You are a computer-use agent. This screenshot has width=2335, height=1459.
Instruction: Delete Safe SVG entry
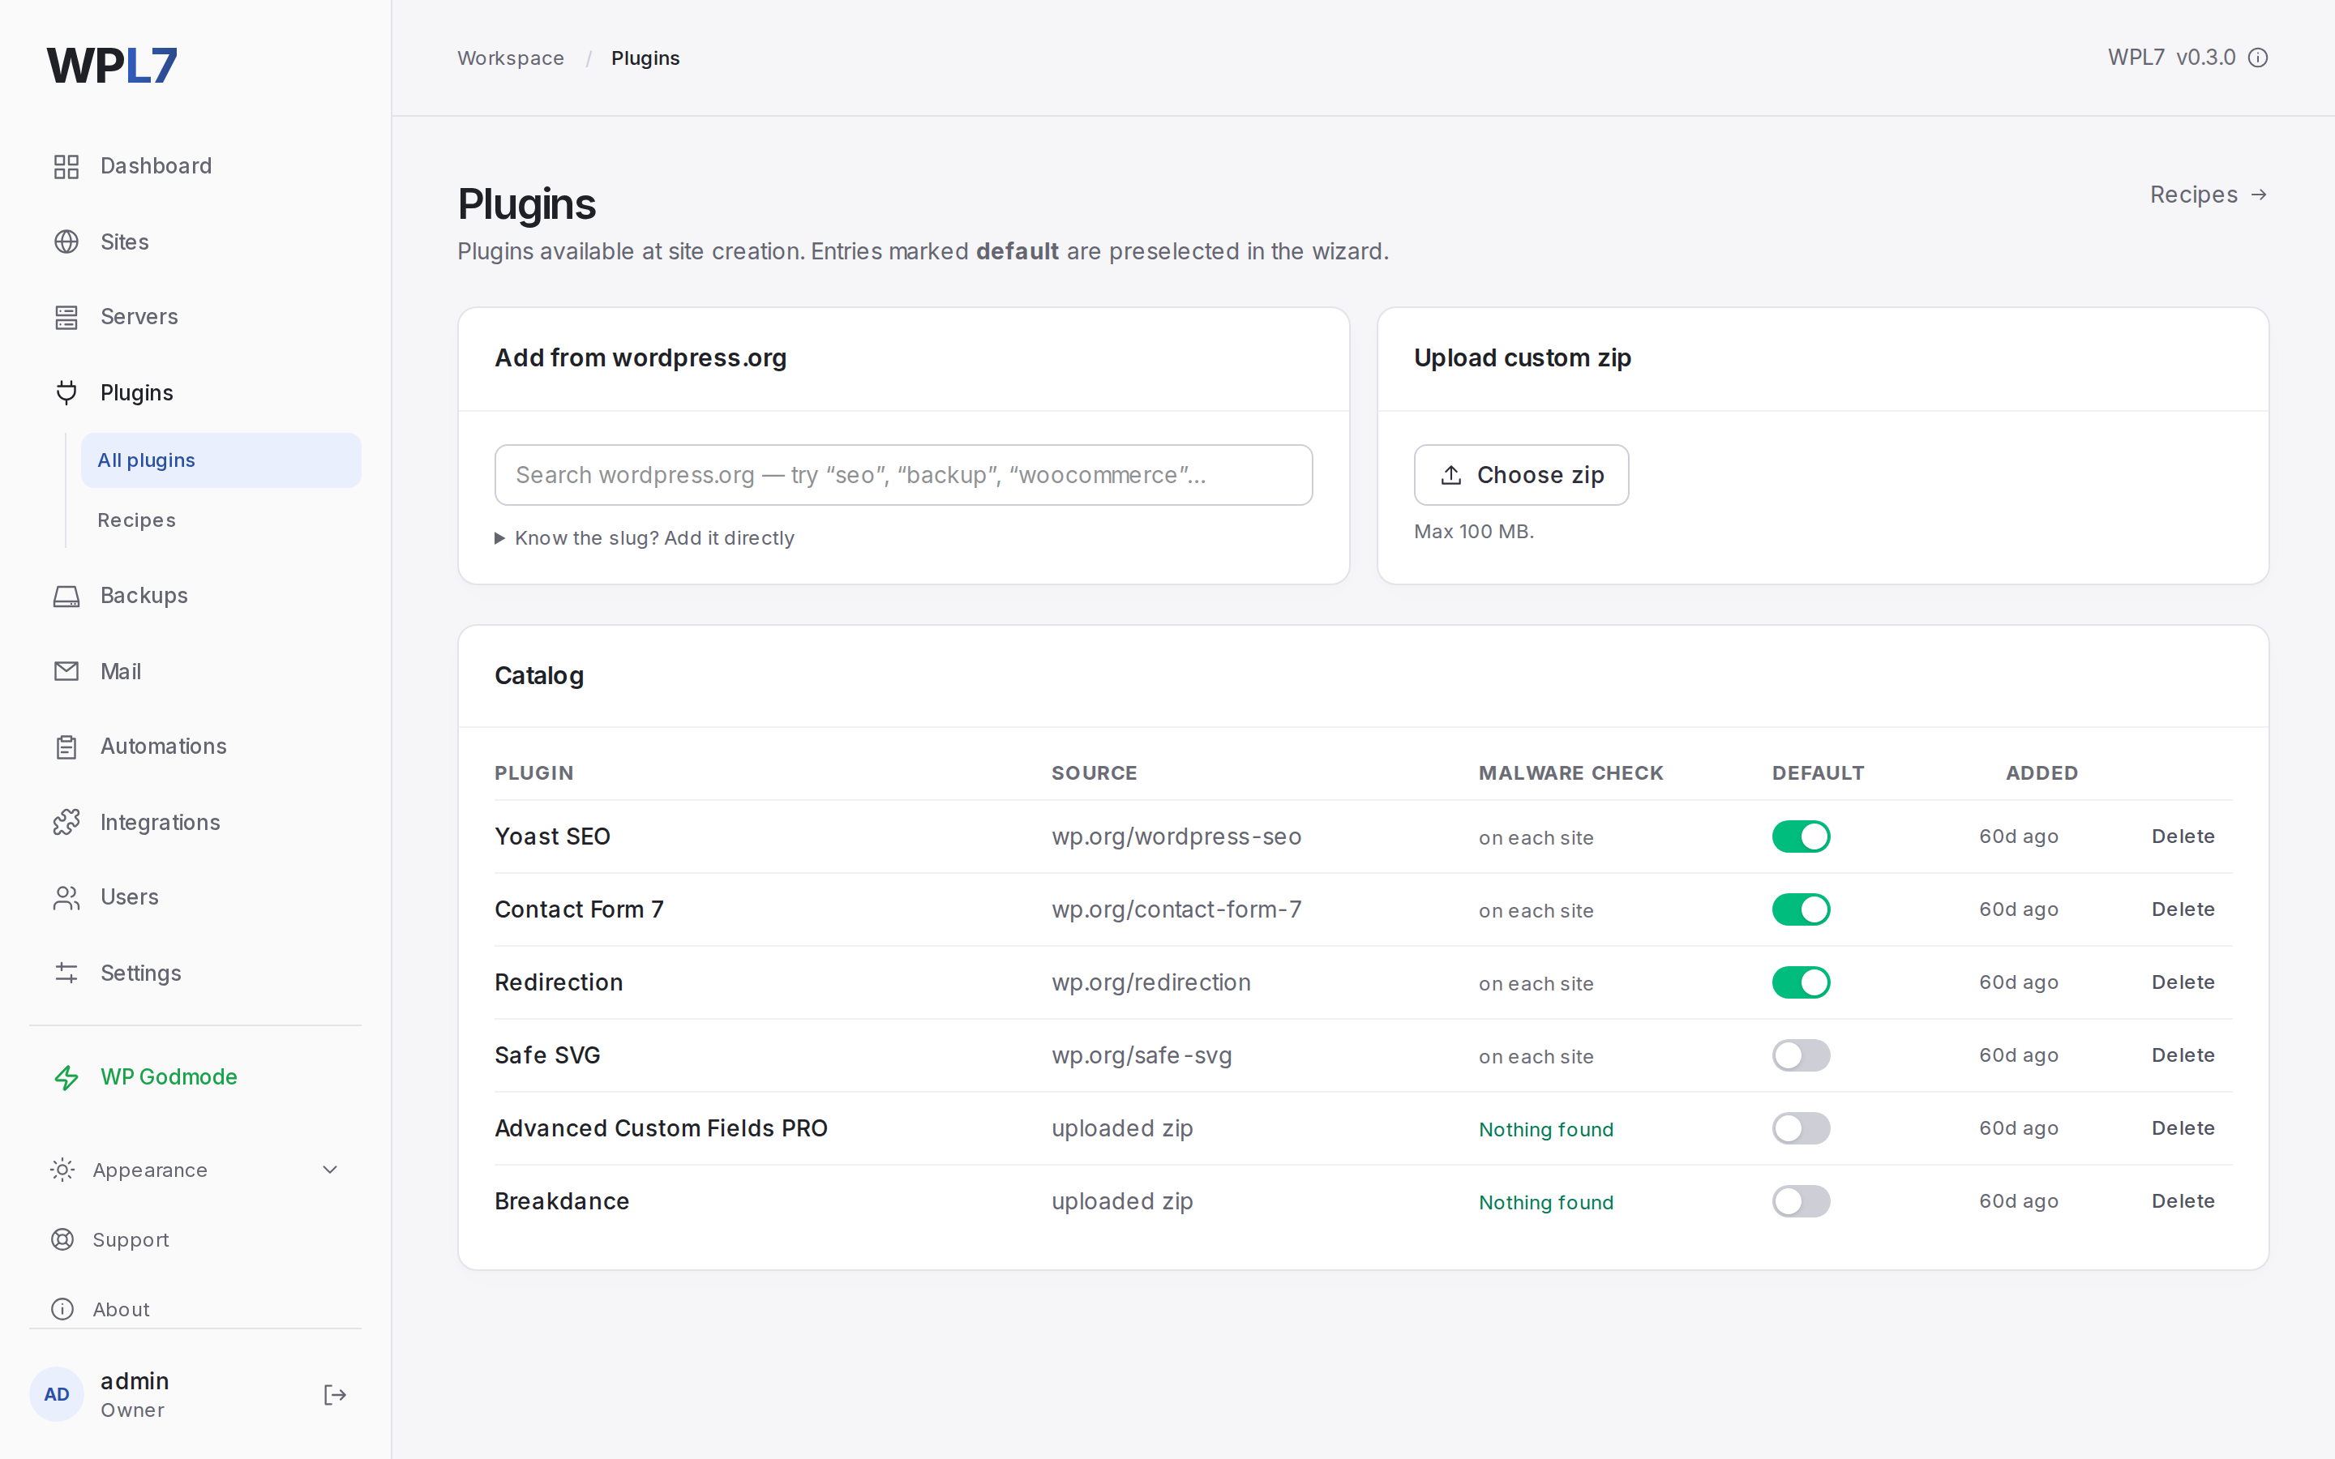[2183, 1055]
